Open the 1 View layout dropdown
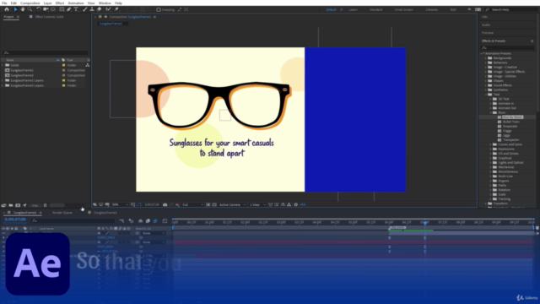This screenshot has width=540, height=304. (257, 204)
